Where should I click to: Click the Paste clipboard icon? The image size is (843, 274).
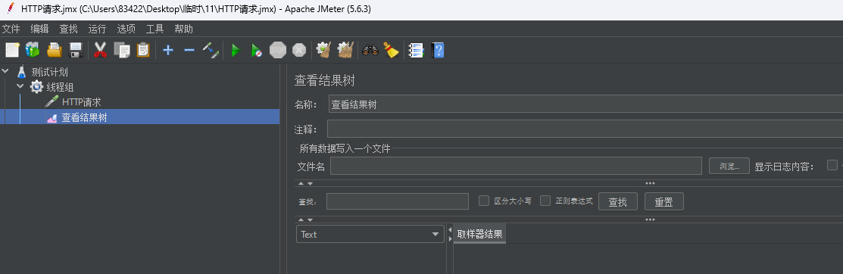click(x=143, y=51)
